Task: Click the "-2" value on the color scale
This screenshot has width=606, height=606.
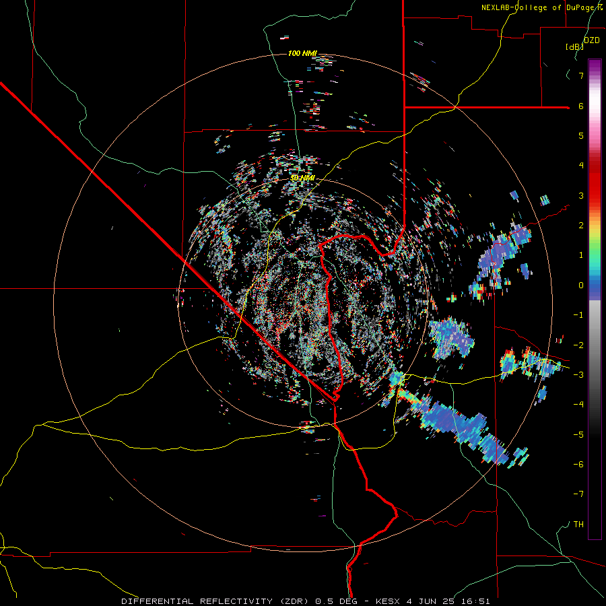Action: point(578,345)
